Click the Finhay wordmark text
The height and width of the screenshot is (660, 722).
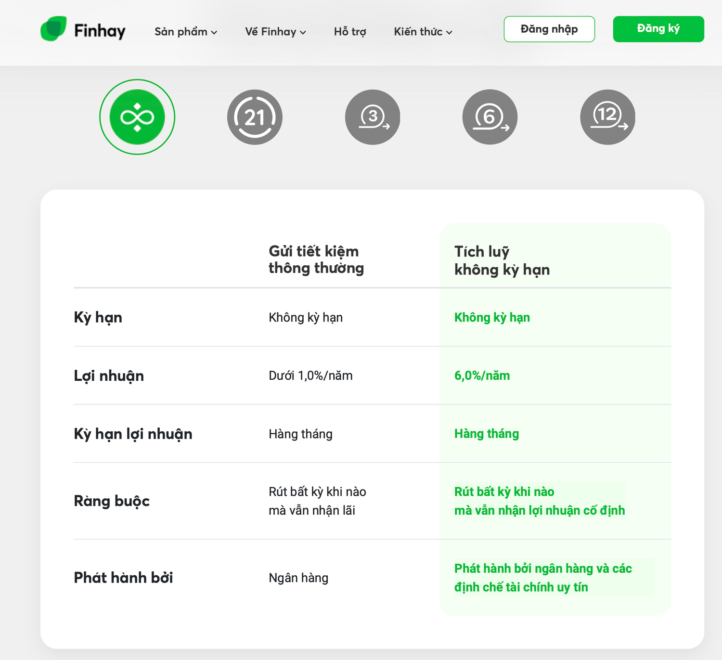(100, 31)
